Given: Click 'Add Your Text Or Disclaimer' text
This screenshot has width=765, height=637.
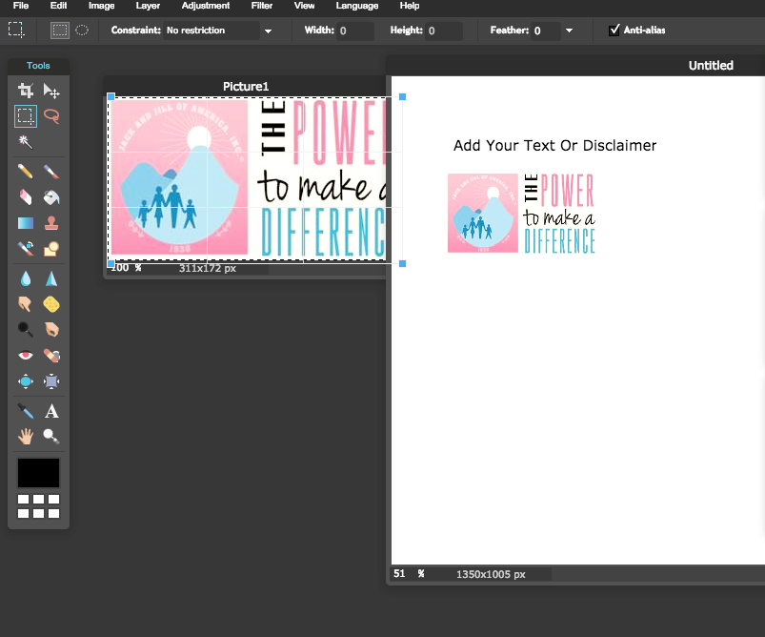Looking at the screenshot, I should click(x=554, y=145).
